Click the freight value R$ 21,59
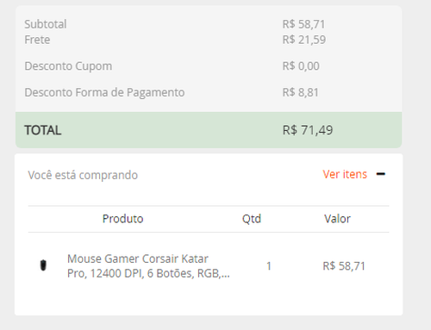The image size is (431, 330). 304,40
